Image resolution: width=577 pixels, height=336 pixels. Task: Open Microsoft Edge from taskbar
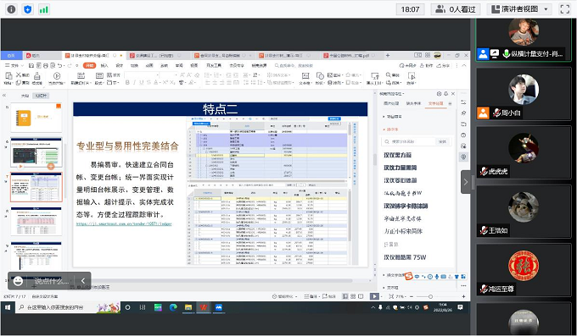tap(173, 307)
